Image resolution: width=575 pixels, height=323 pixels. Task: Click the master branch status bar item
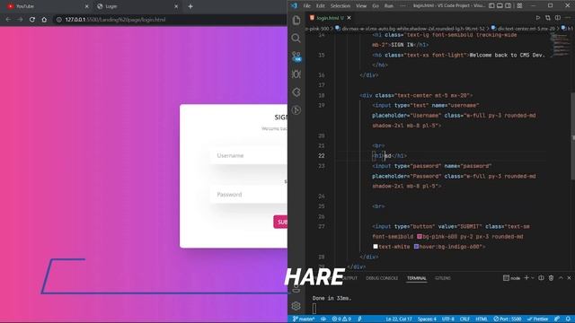[304, 319]
